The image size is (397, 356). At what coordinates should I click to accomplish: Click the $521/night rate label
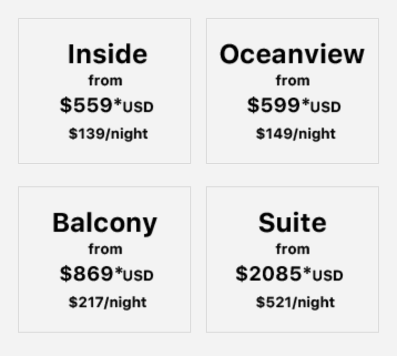point(296,303)
